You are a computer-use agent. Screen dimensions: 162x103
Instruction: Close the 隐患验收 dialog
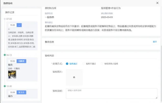point(157,3)
